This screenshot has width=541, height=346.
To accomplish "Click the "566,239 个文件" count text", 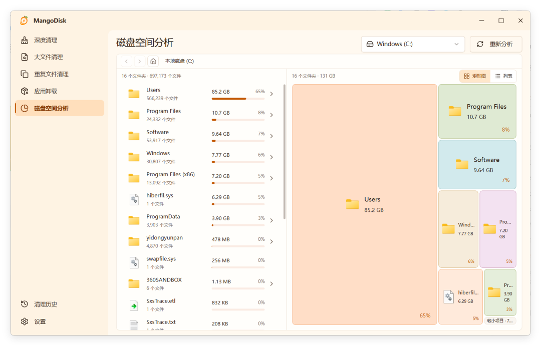I will 162,98.
